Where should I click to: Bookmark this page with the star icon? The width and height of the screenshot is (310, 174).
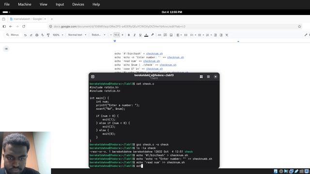pyautogui.click(x=299, y=27)
